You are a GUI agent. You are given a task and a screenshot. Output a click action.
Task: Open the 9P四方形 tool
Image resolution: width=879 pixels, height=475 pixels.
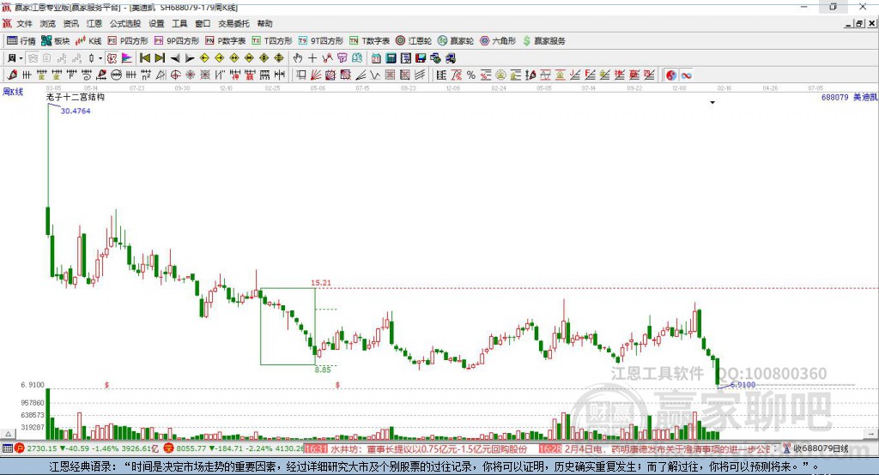177,41
